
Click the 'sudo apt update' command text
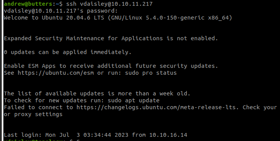point(133,100)
